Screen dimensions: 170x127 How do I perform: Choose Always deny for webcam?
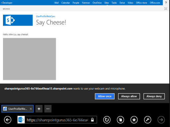tap(154, 96)
